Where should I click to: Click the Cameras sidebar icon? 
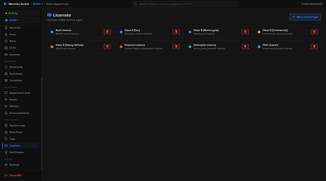(6, 55)
